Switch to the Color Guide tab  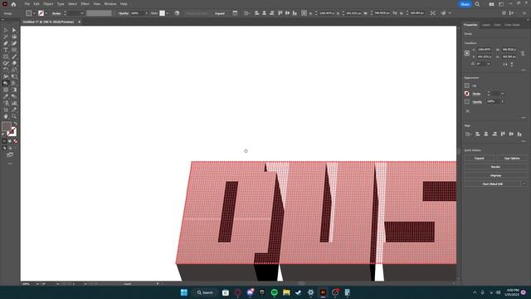pyautogui.click(x=512, y=25)
